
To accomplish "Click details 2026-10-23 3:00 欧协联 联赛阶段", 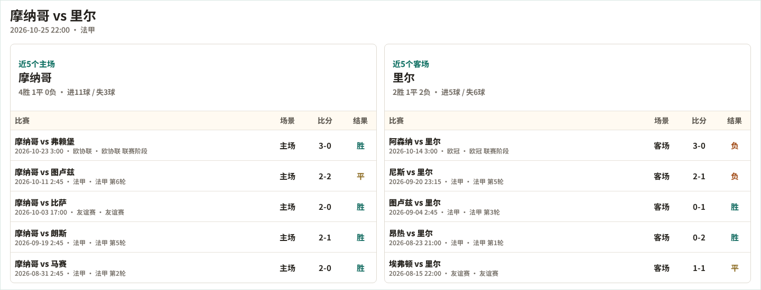I will (x=81, y=151).
